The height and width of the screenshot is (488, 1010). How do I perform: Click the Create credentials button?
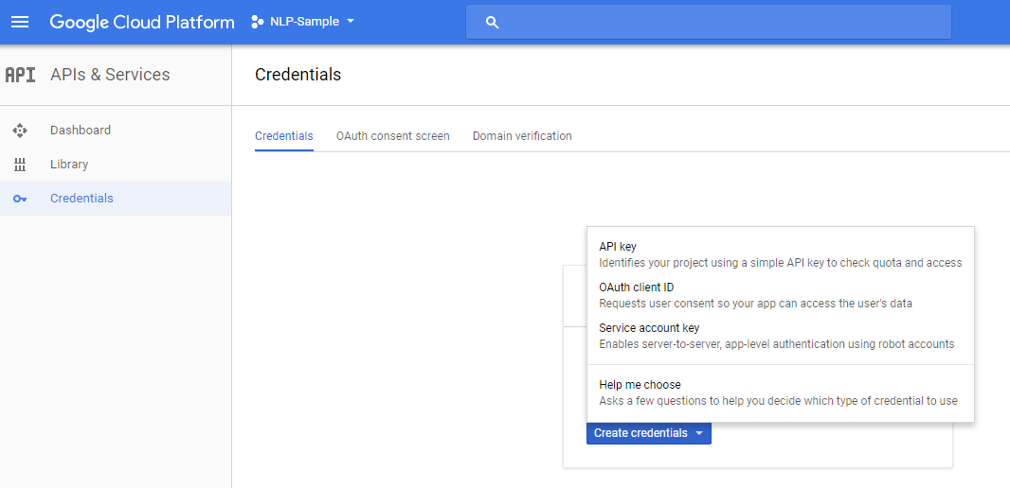coord(649,433)
